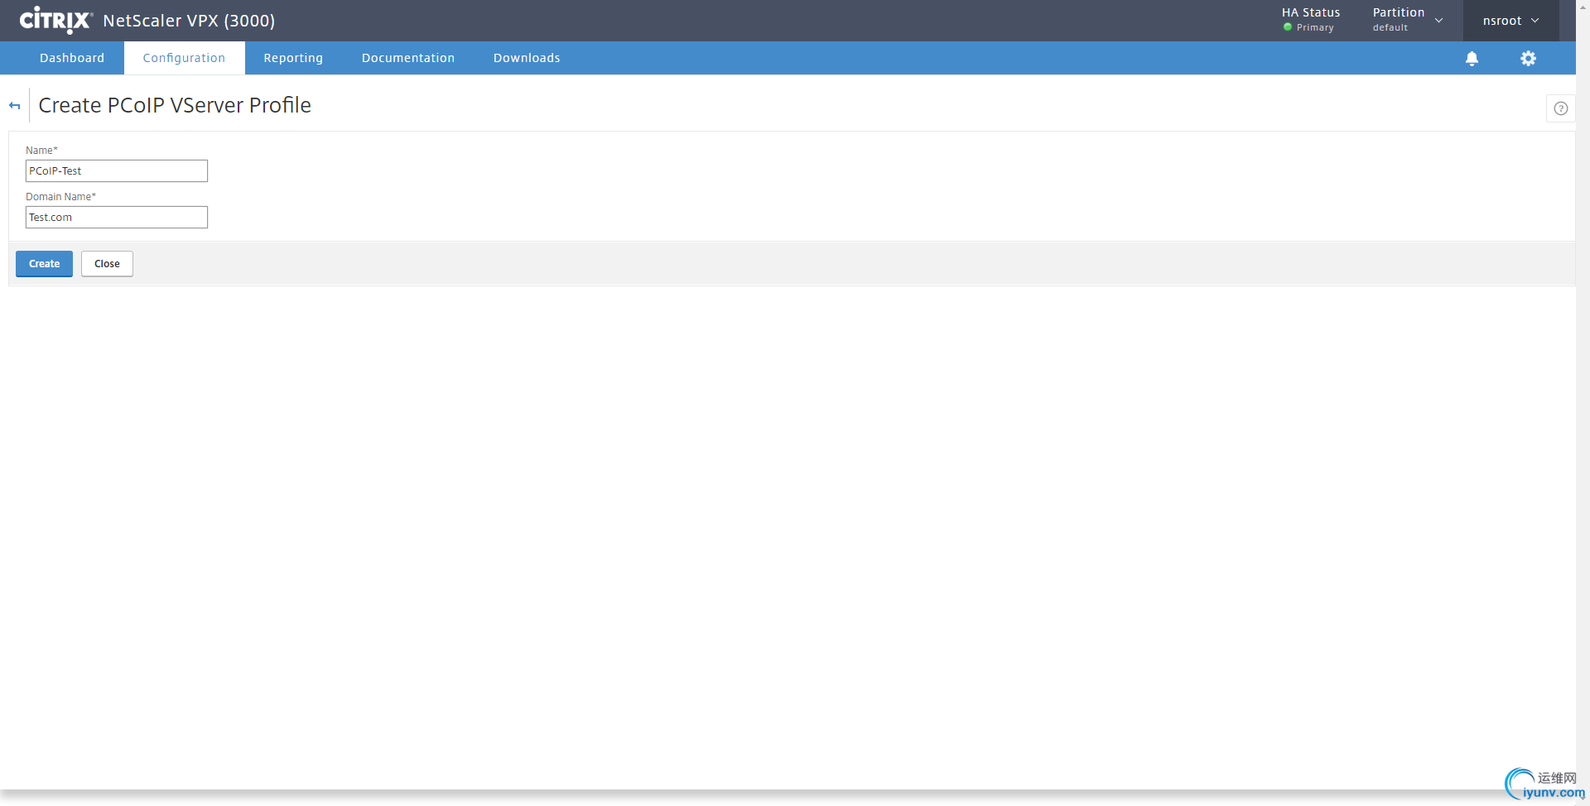Open the Downloads tab
This screenshot has width=1590, height=806.
[x=527, y=58]
